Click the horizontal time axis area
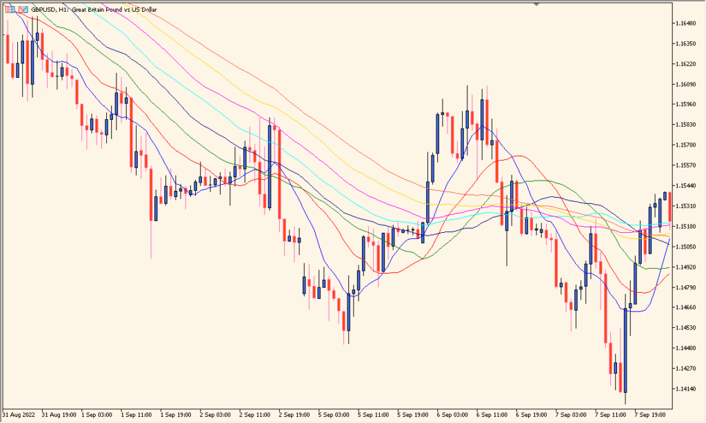 point(345,415)
